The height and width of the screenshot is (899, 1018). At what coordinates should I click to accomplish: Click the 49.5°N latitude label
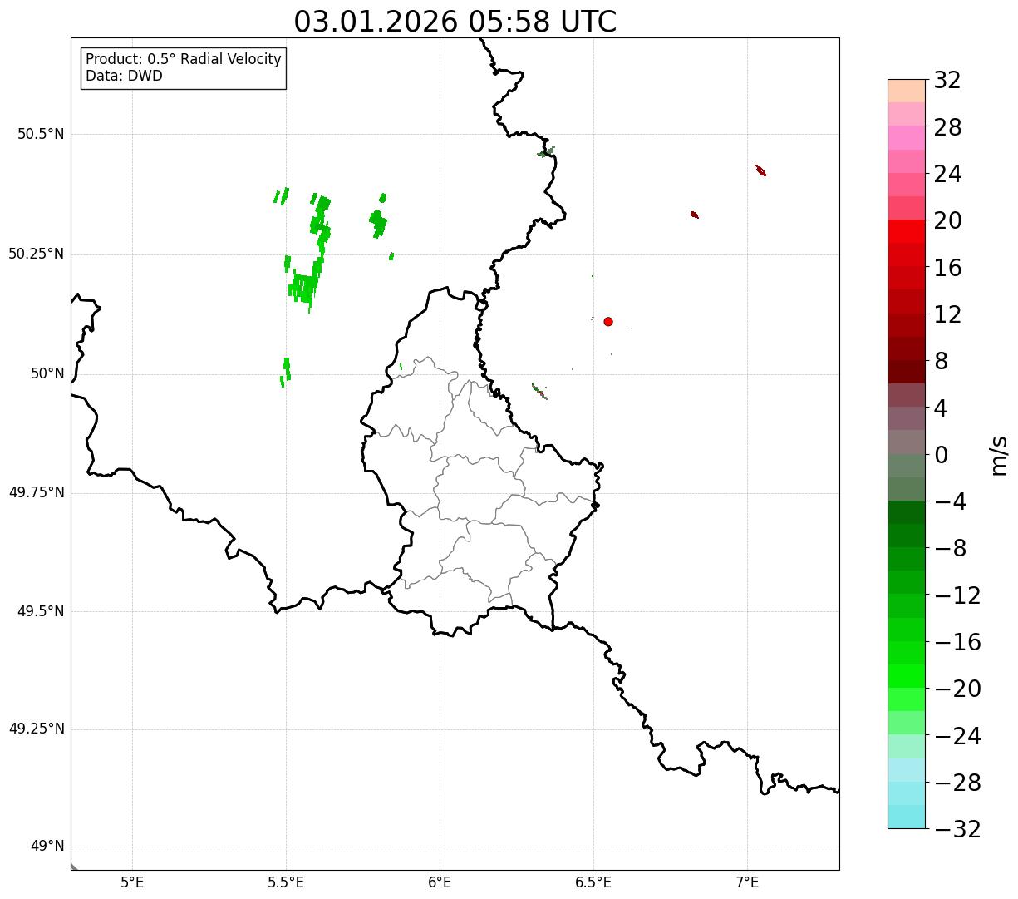41,611
